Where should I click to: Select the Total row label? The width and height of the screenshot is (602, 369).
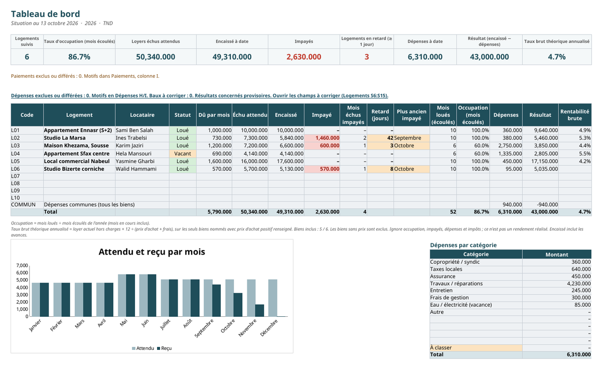pyautogui.click(x=79, y=212)
